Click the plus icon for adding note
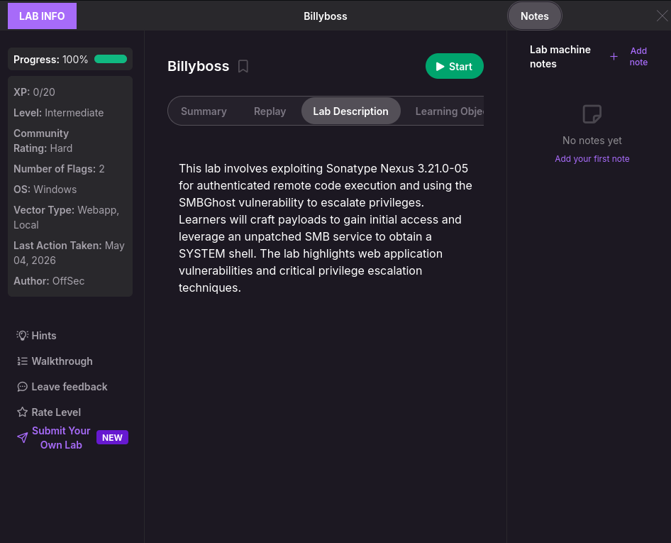 coord(614,57)
